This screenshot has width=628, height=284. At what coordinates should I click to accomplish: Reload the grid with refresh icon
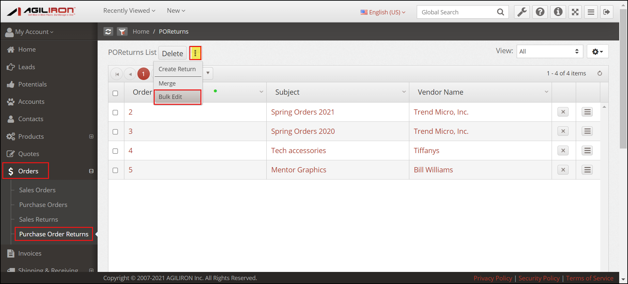(600, 73)
